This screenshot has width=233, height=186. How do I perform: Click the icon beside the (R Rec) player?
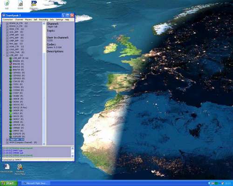tap(11, 107)
